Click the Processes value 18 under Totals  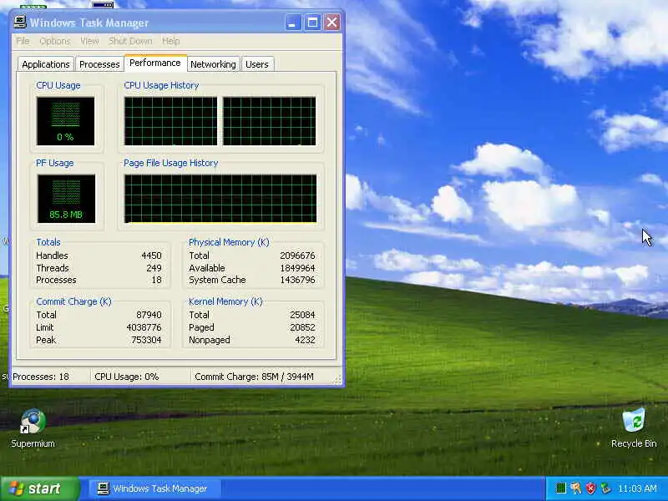[157, 280]
